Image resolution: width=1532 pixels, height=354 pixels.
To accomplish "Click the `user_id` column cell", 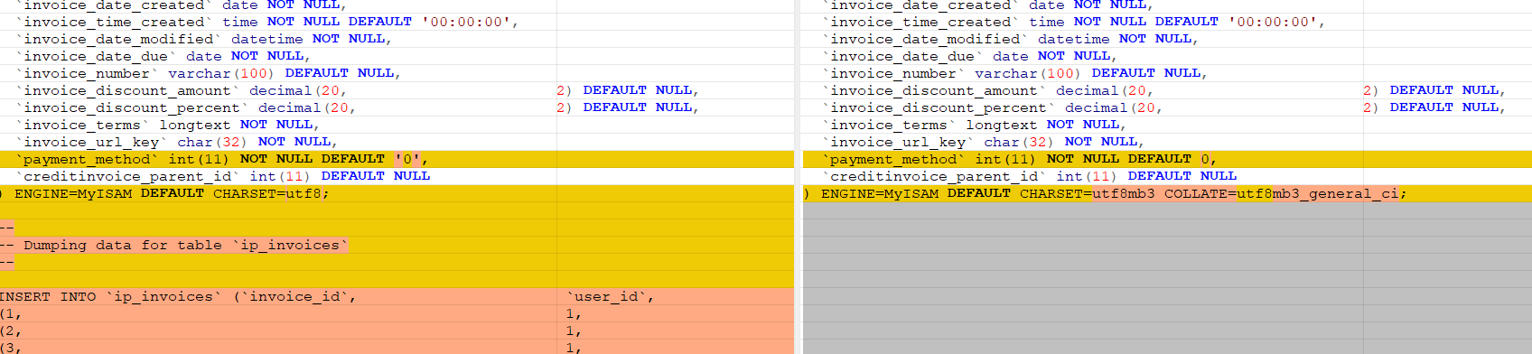I will click(610, 296).
